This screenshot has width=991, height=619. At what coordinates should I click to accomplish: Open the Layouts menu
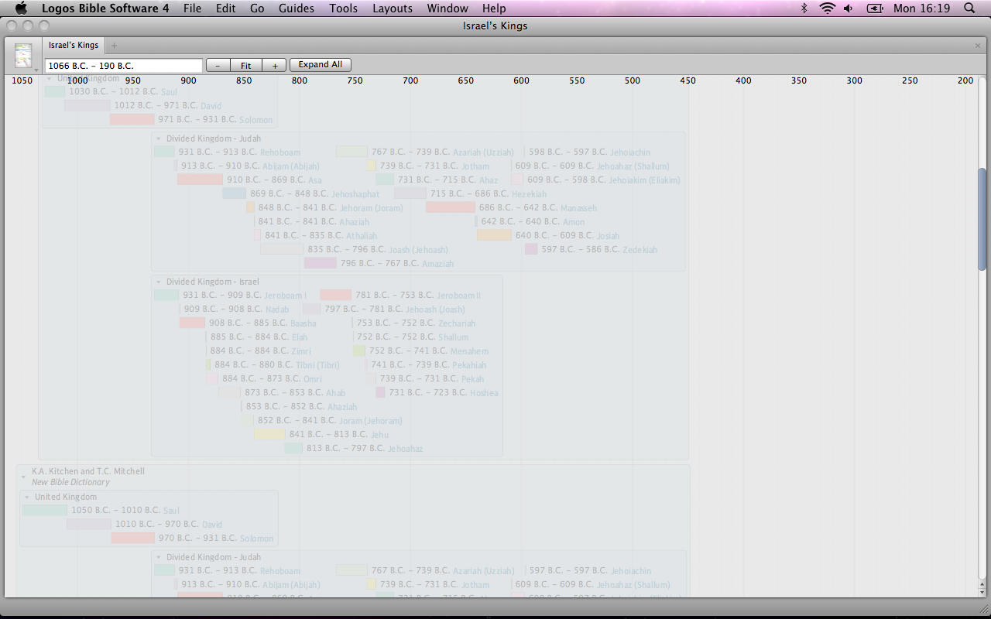(393, 9)
